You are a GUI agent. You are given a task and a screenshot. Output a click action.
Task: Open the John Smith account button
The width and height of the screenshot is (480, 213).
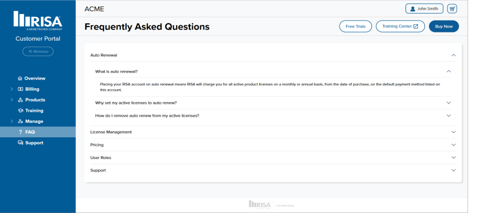[424, 9]
